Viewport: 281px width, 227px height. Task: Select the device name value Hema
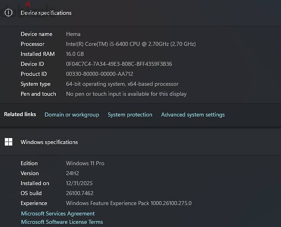(x=73, y=34)
